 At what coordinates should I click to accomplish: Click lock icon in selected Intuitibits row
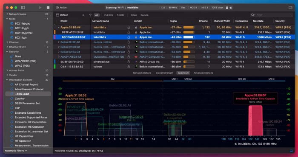pos(129,37)
